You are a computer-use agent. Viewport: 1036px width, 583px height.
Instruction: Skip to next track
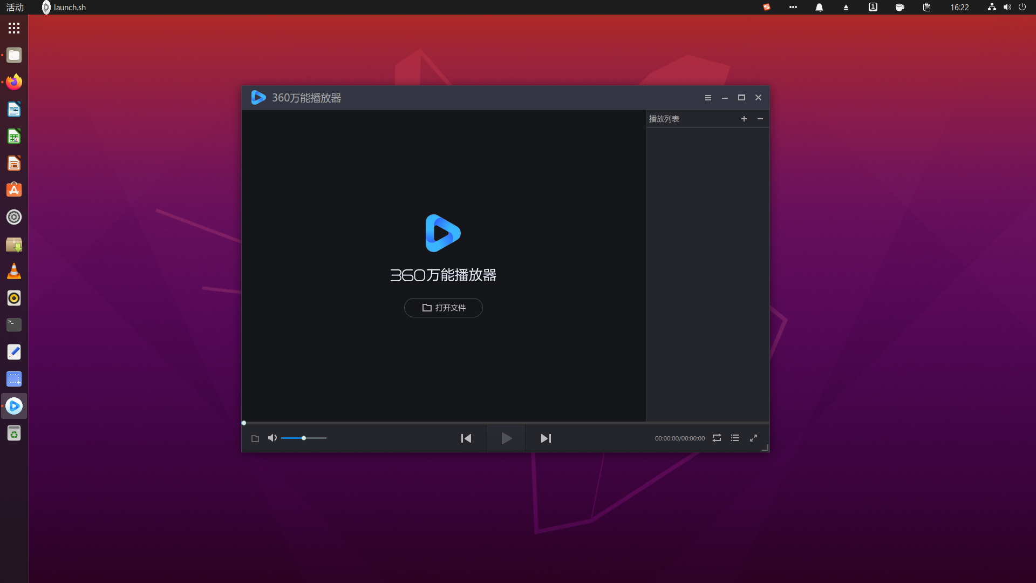click(546, 438)
